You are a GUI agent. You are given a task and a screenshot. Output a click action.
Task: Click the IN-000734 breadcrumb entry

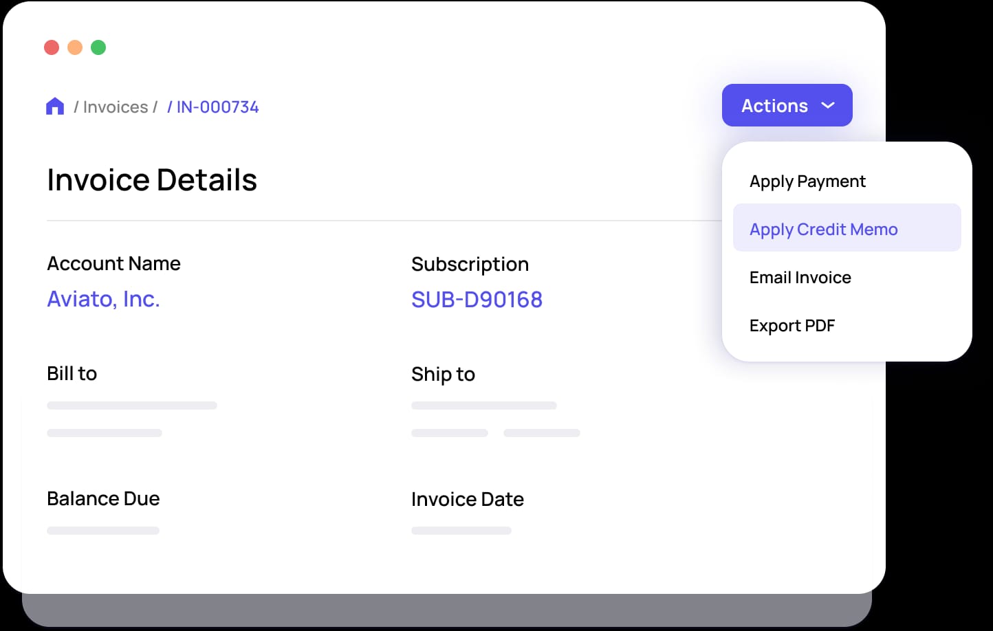coord(217,107)
